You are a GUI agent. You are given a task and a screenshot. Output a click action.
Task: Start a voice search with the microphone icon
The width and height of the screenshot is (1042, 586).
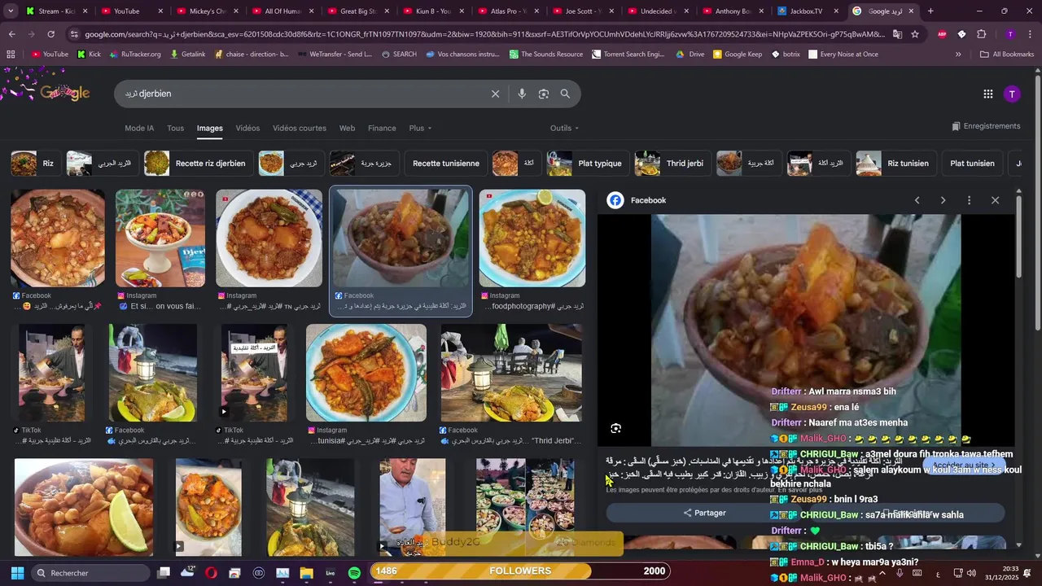(522, 94)
